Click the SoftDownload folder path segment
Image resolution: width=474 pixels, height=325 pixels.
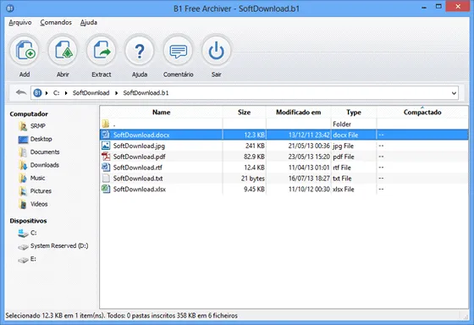pyautogui.click(x=91, y=93)
